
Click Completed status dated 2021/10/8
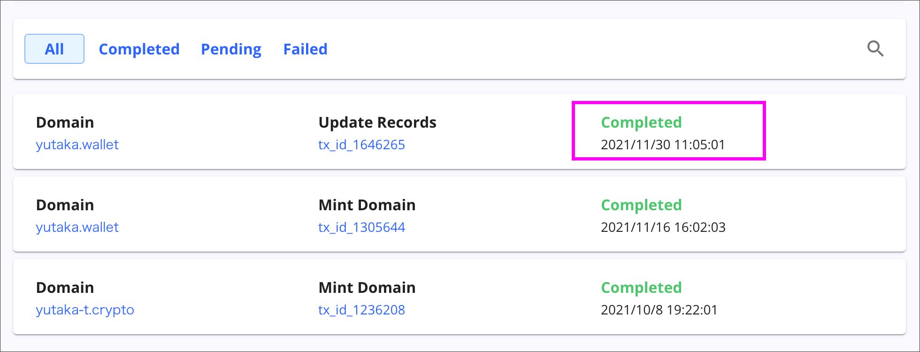click(641, 288)
